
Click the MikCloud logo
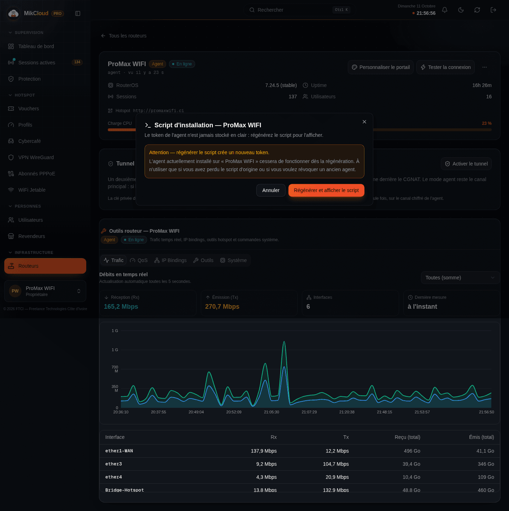click(13, 13)
